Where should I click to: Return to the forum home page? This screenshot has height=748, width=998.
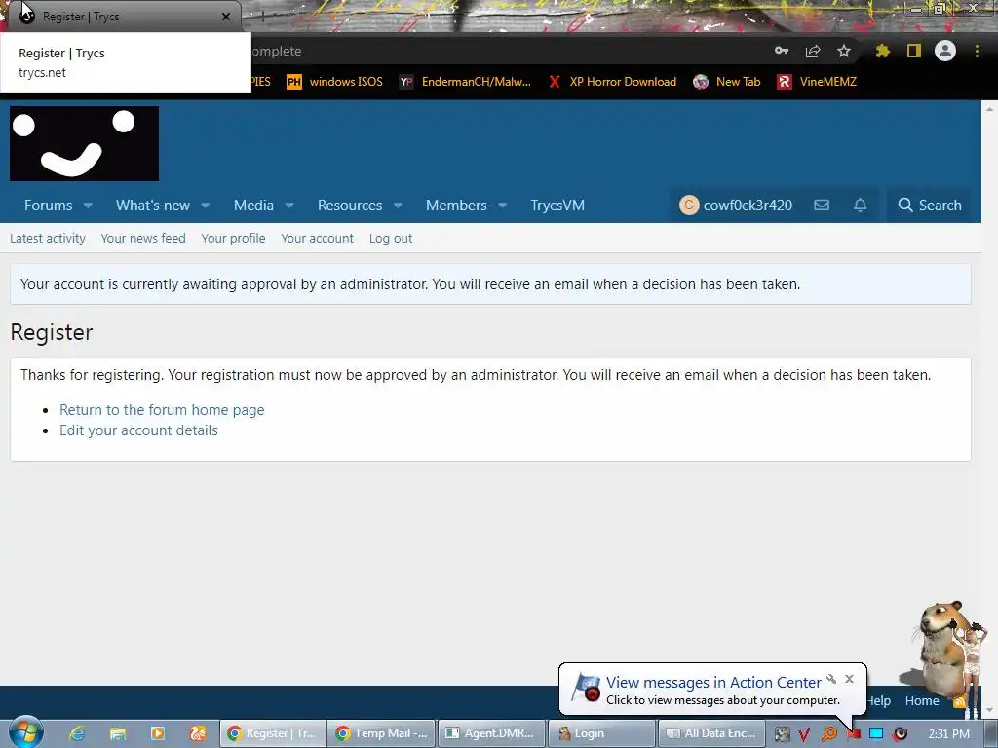[162, 410]
